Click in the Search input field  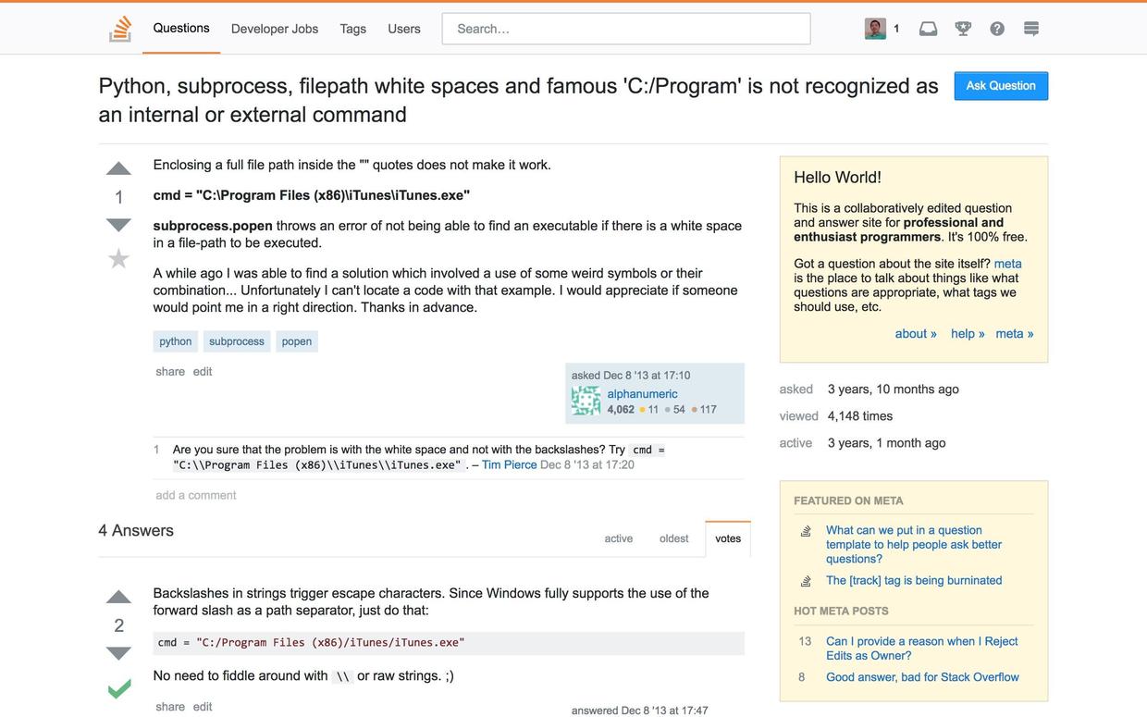point(626,29)
